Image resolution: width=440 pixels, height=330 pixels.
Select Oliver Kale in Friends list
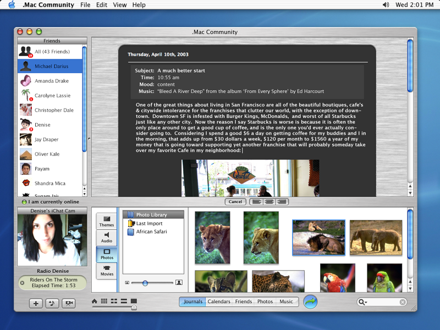[x=50, y=154]
